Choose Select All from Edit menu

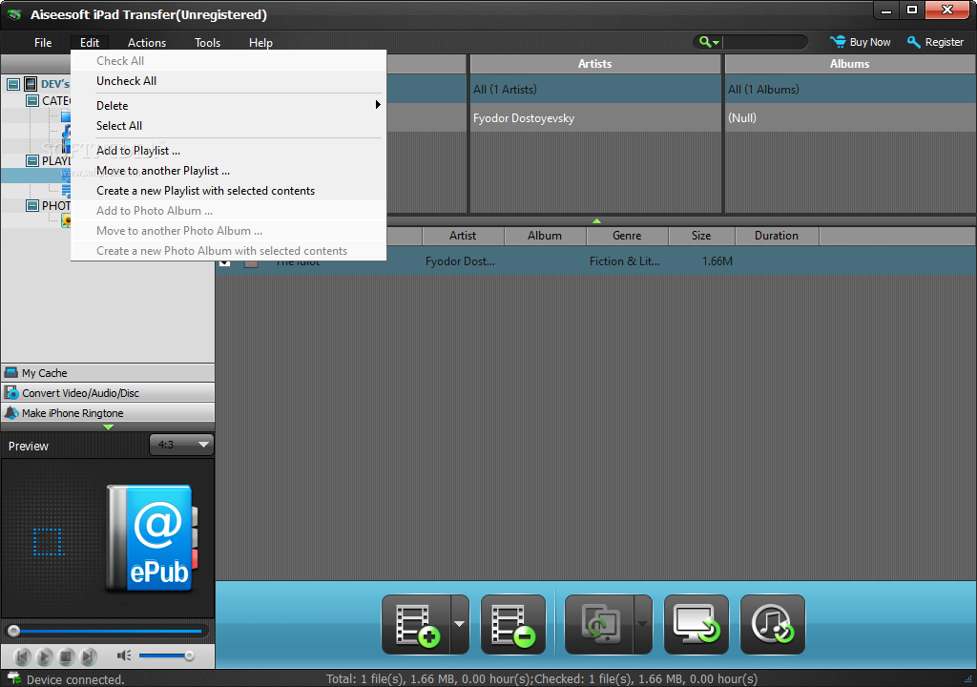(x=228, y=126)
